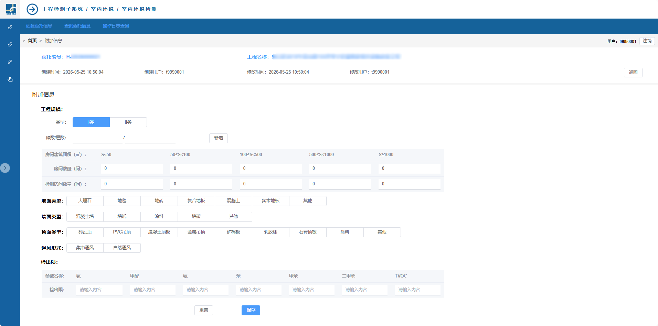The width and height of the screenshot is (658, 326).
Task: Toggle 砖瓦顶 ceiling type
Action: [x=85, y=232]
